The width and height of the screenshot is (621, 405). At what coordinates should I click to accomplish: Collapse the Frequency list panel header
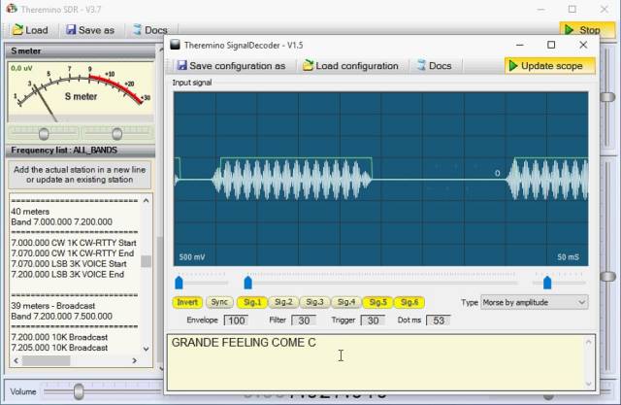(x=78, y=151)
